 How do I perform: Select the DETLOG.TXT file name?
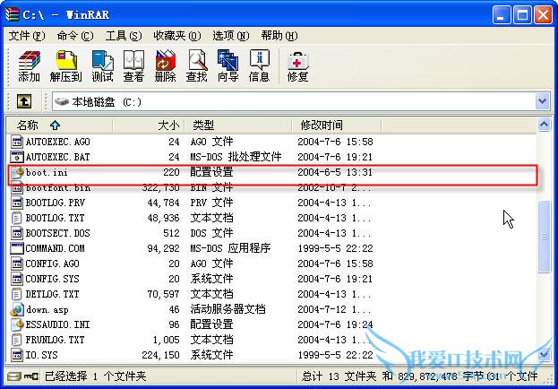point(52,294)
